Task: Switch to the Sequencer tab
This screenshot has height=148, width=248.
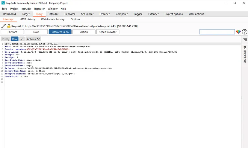Action: pos(87,14)
